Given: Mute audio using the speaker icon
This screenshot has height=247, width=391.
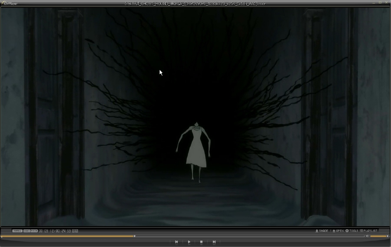Looking at the screenshot, I should click(x=367, y=236).
